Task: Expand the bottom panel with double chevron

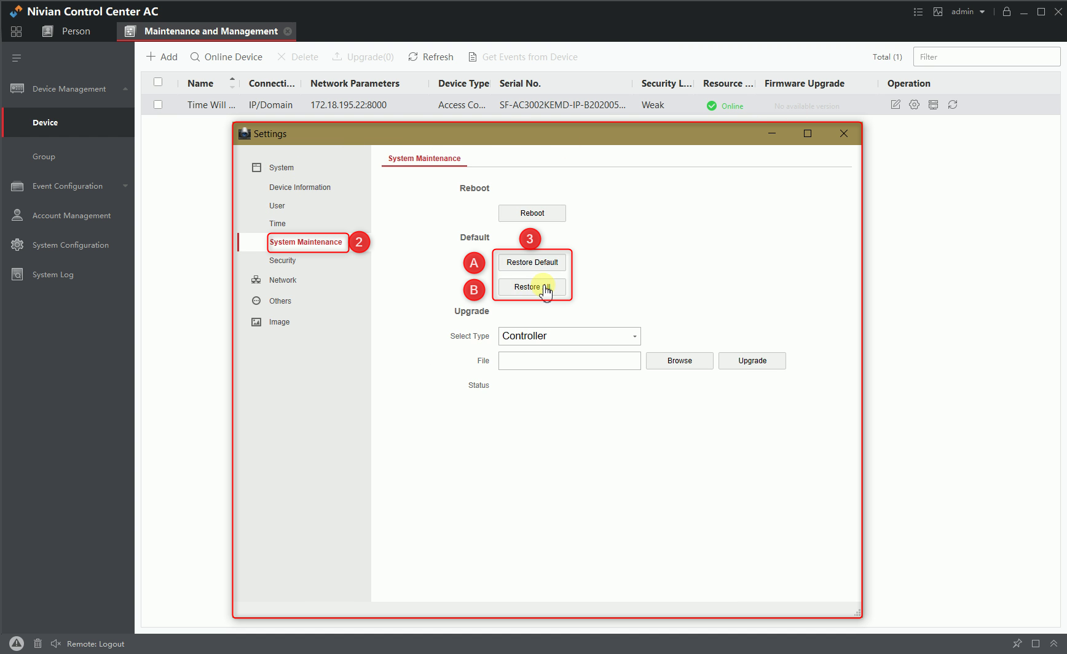Action: point(1053,644)
